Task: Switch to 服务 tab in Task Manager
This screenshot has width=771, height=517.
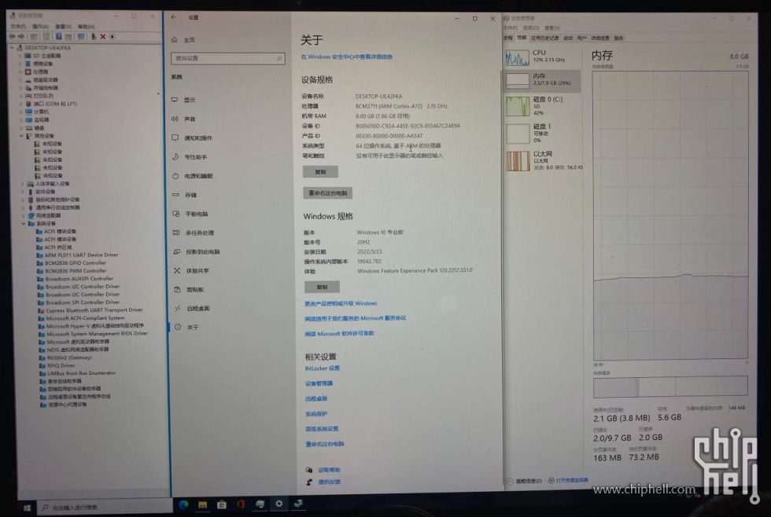Action: [618, 38]
